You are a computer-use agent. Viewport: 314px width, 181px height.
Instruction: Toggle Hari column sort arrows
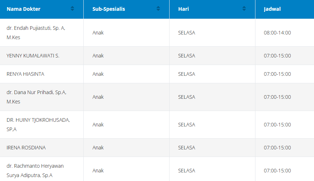pos(244,9)
